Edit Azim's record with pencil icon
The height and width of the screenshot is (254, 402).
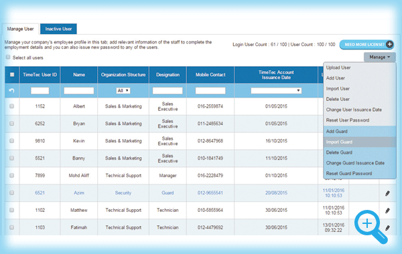387,193
